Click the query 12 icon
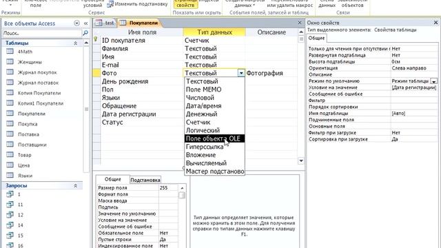The width and height of the screenshot is (441, 248). click(x=10, y=214)
